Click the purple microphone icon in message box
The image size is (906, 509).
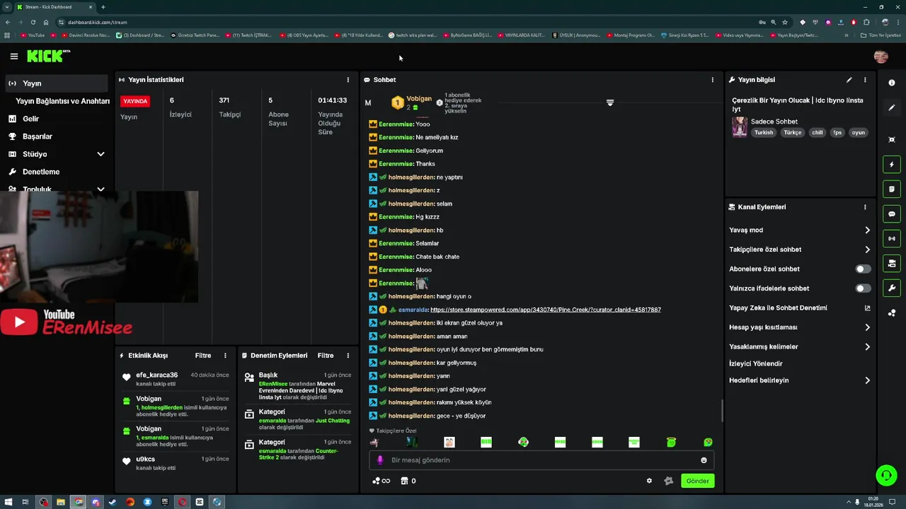(x=380, y=460)
